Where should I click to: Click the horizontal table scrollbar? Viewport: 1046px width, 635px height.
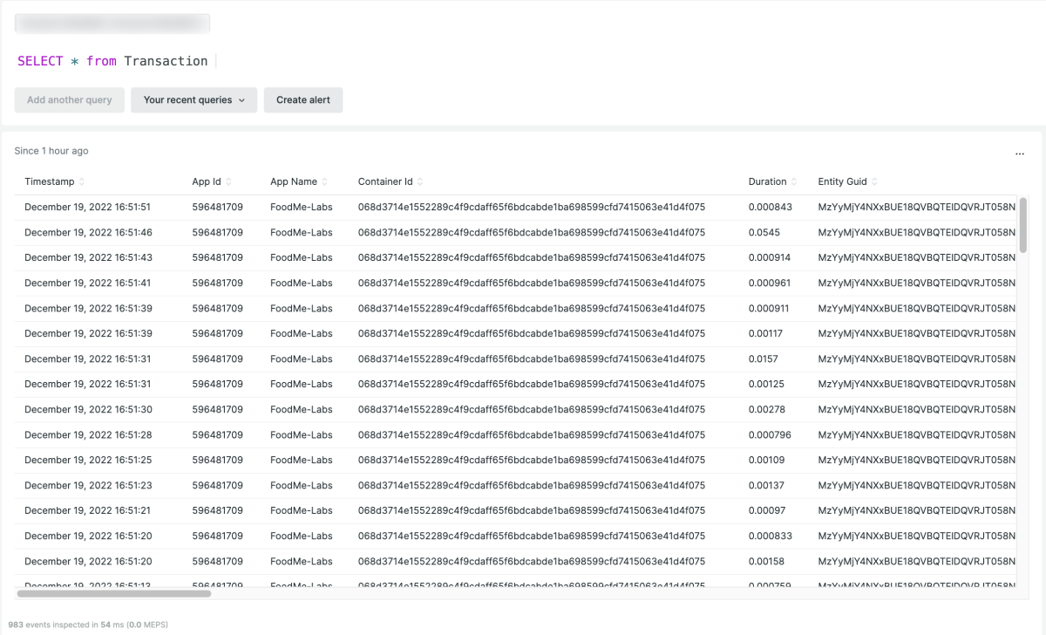[x=113, y=593]
